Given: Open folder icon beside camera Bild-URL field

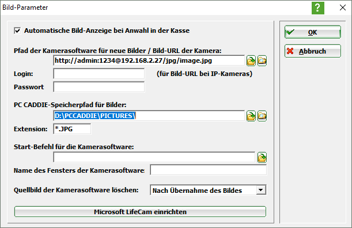Looking at the screenshot, I should [251, 61].
